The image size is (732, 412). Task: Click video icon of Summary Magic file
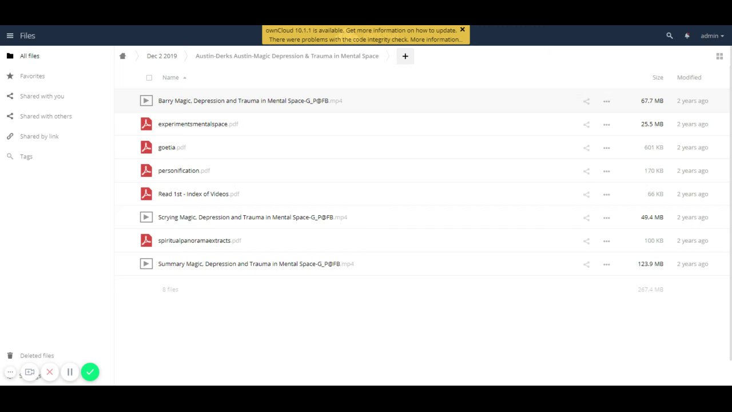(x=146, y=264)
